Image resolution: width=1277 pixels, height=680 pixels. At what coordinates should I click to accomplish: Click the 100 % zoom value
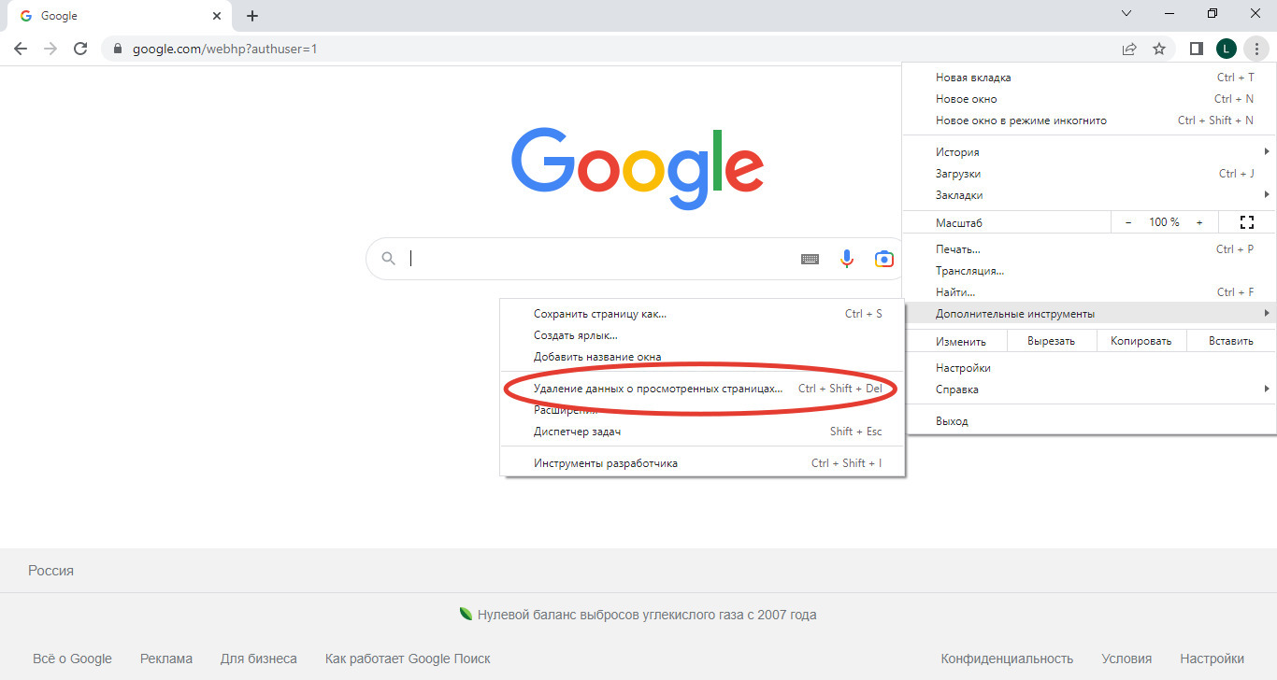pos(1164,222)
